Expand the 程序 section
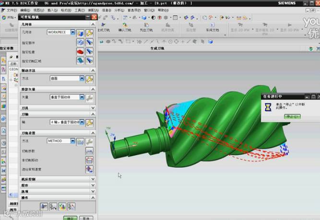Screen dimensions: 320x220 [93, 185]
